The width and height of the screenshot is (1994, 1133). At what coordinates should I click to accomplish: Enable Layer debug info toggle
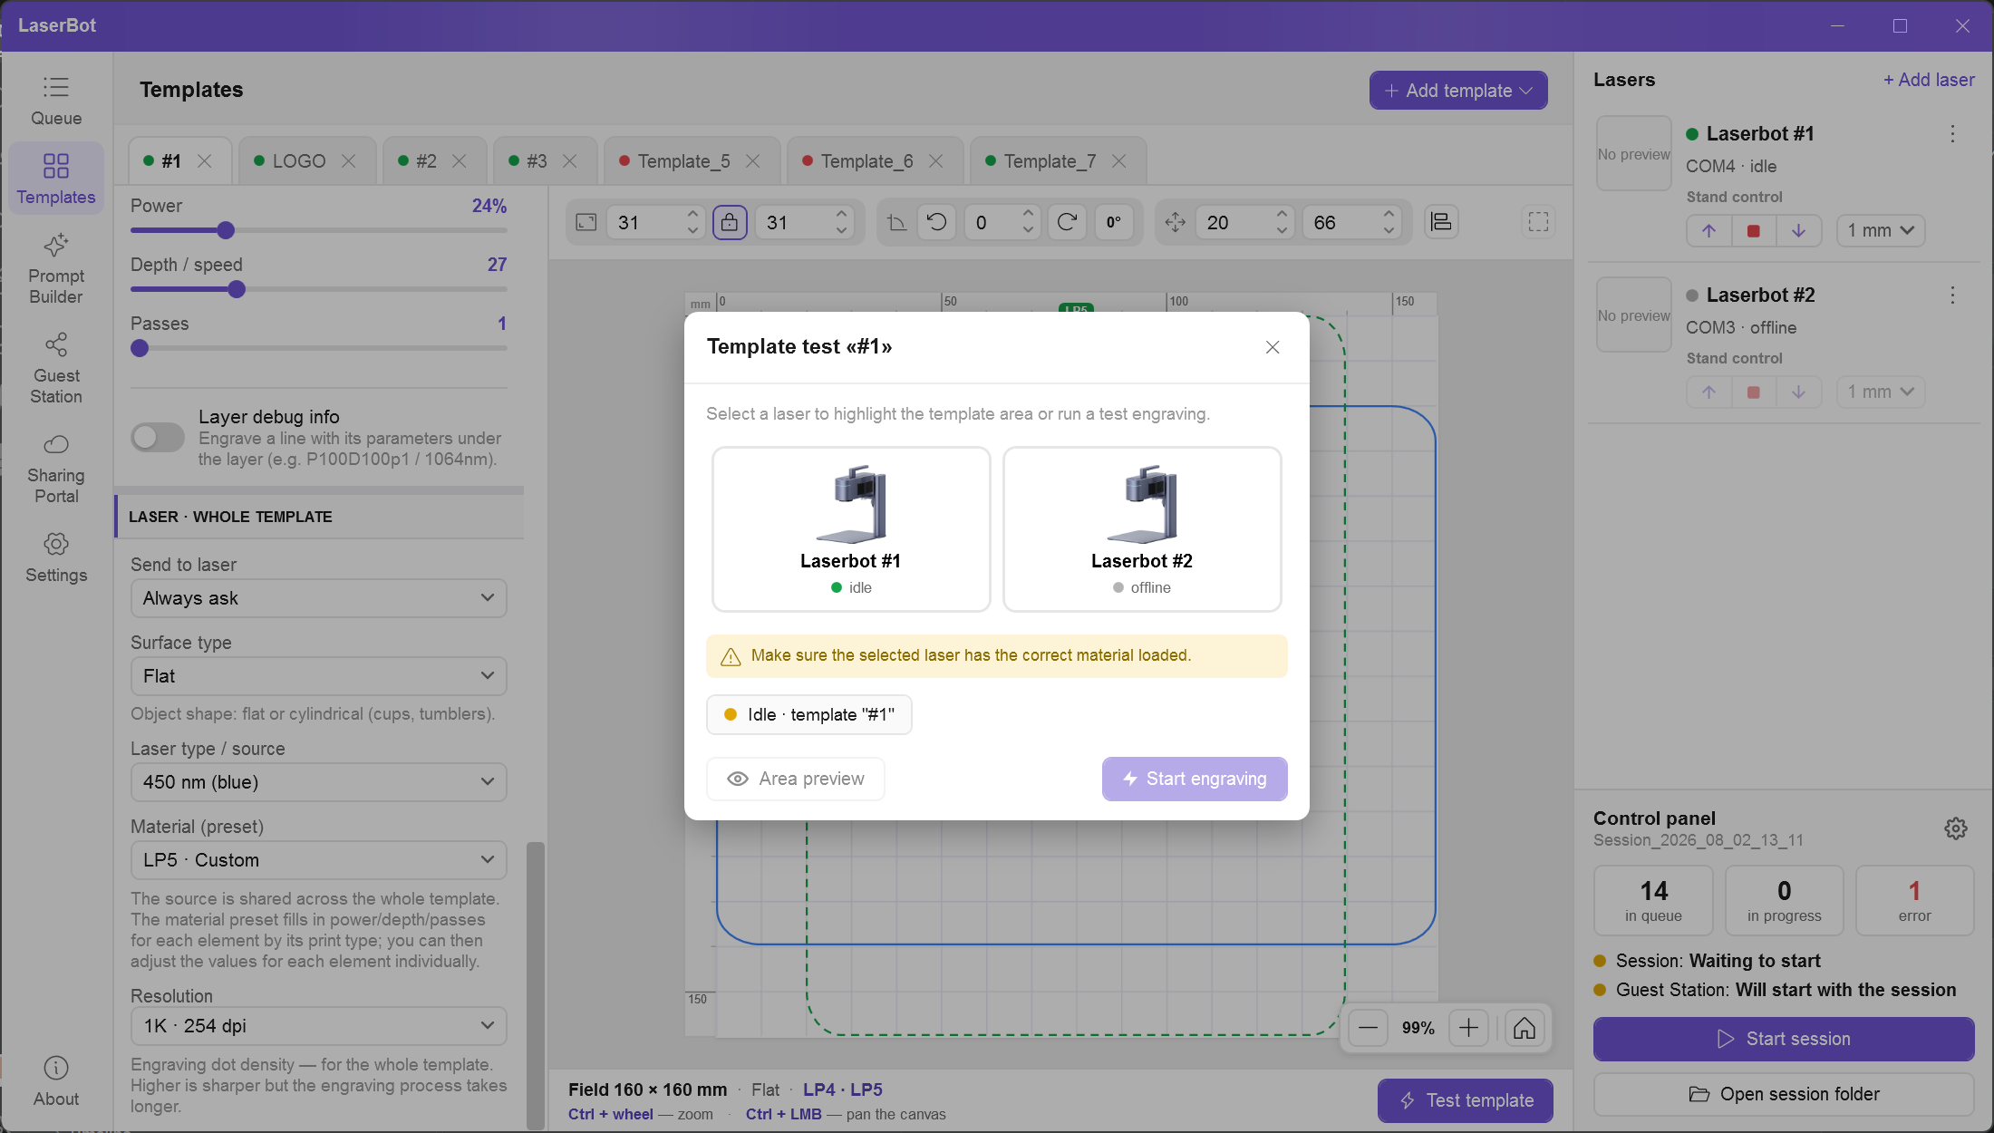coord(158,437)
